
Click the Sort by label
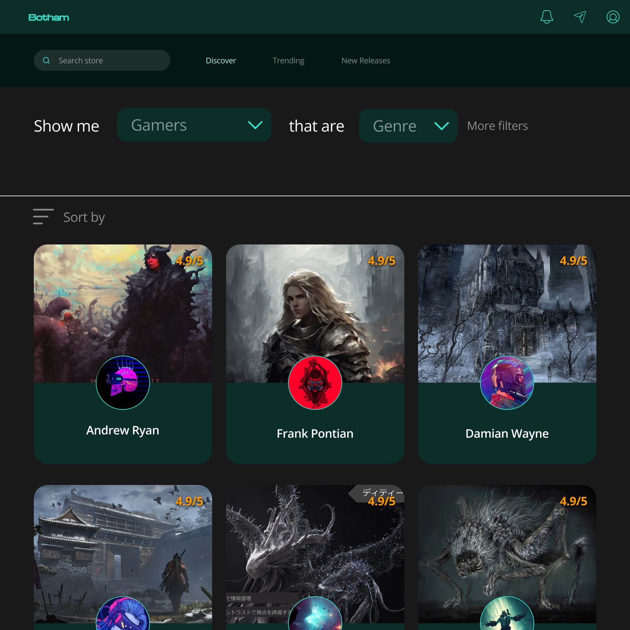[x=84, y=217]
